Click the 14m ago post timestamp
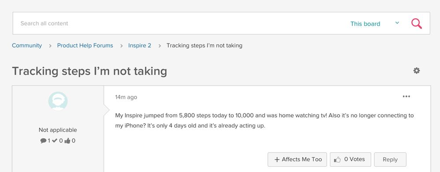The height and width of the screenshot is (172, 440). [x=126, y=97]
